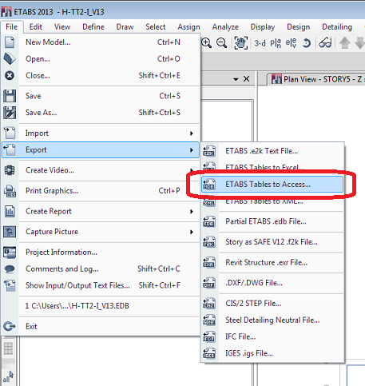Viewport: 365px width, 386px height.
Task: Click the Open file icon in File menu
Action: [10, 59]
